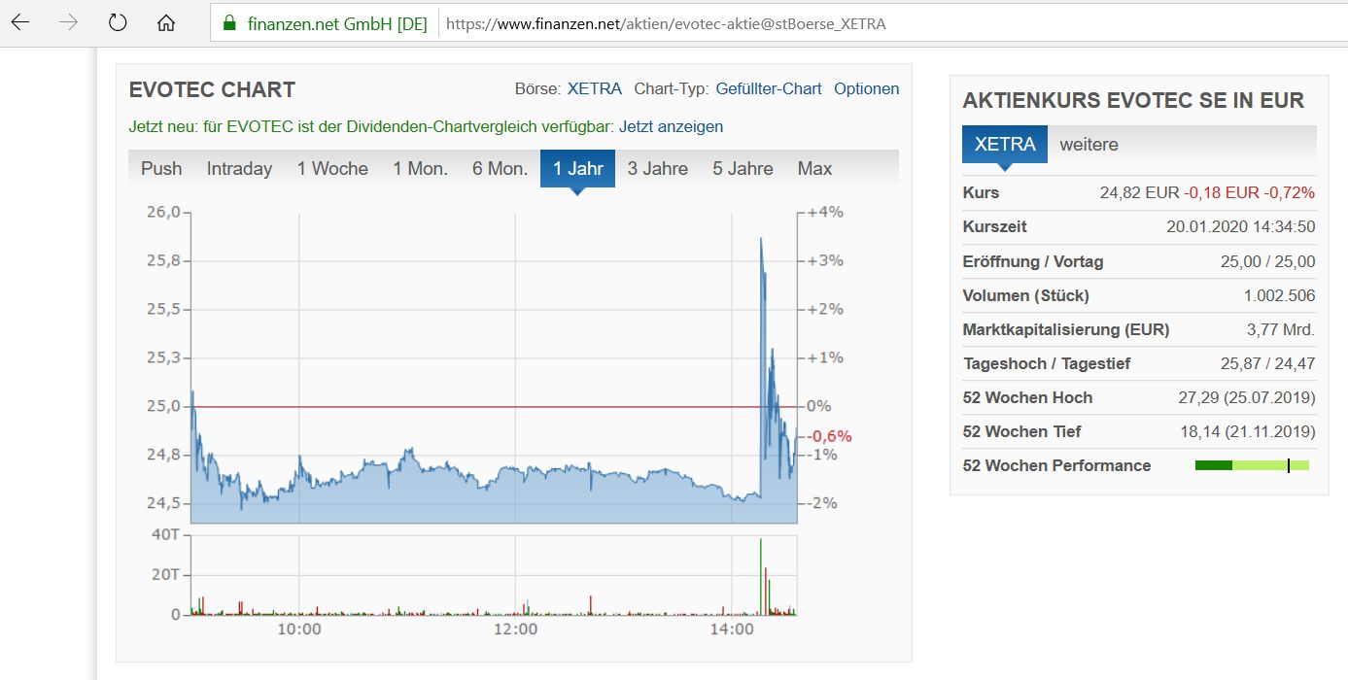
Task: Click the tallest volume bar near 14:00
Action: 761,576
